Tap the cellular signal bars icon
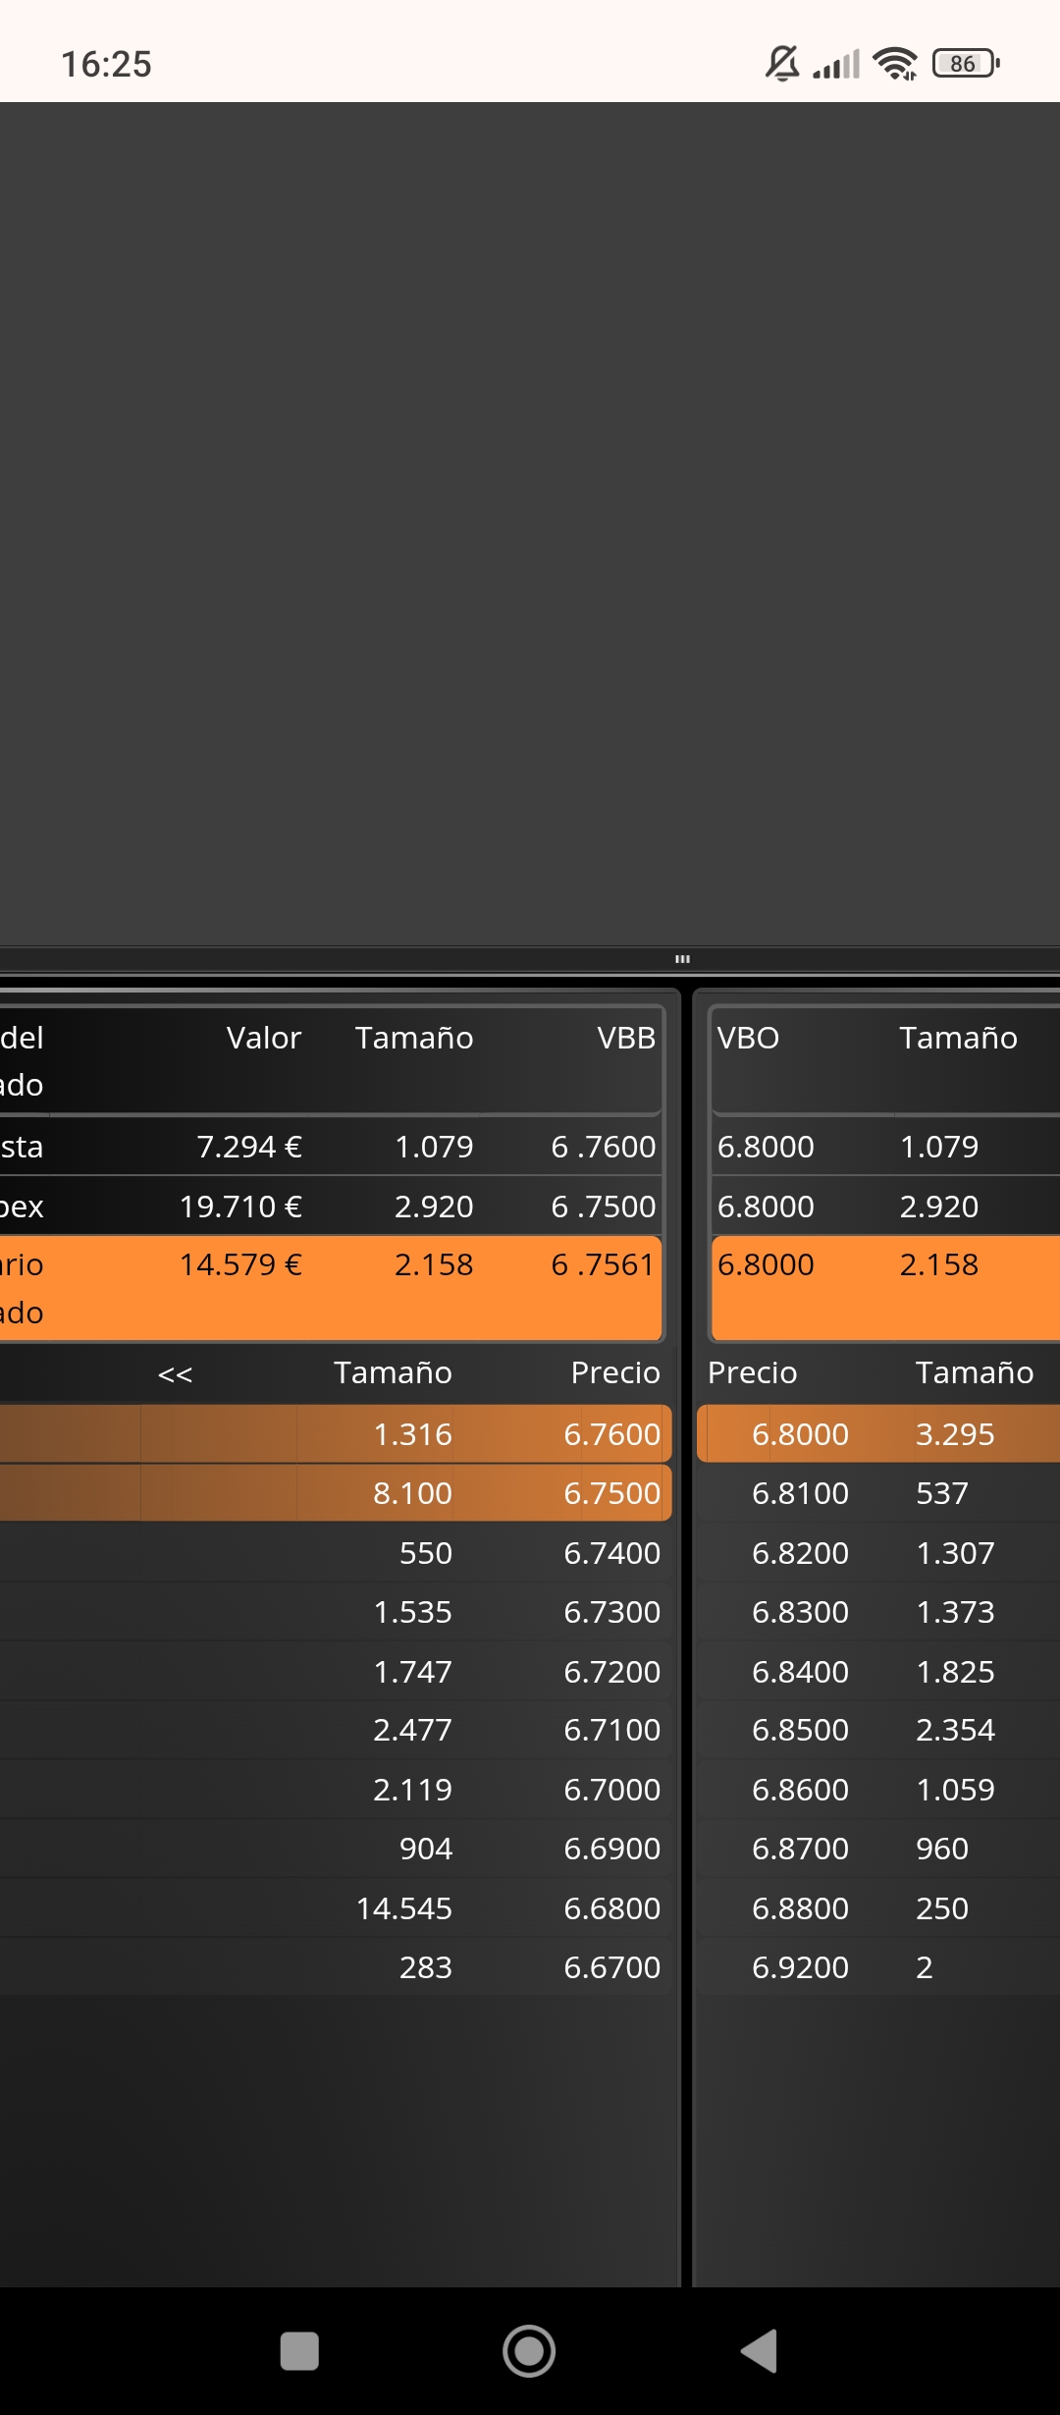 point(836,64)
